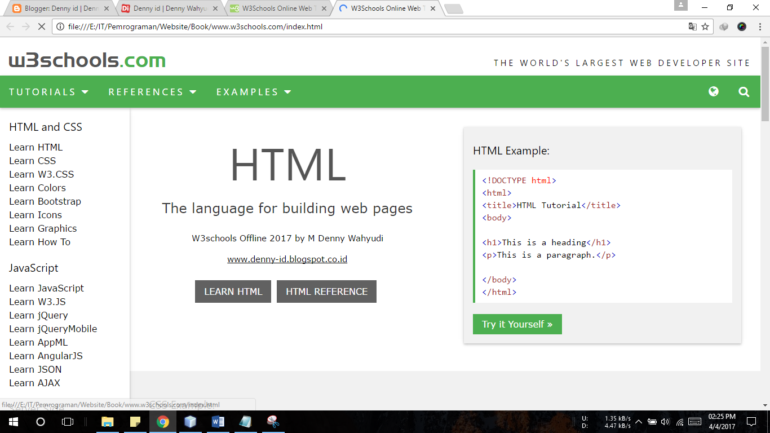Open Learn Graphics in the sidebar
The width and height of the screenshot is (770, 433).
click(43, 228)
